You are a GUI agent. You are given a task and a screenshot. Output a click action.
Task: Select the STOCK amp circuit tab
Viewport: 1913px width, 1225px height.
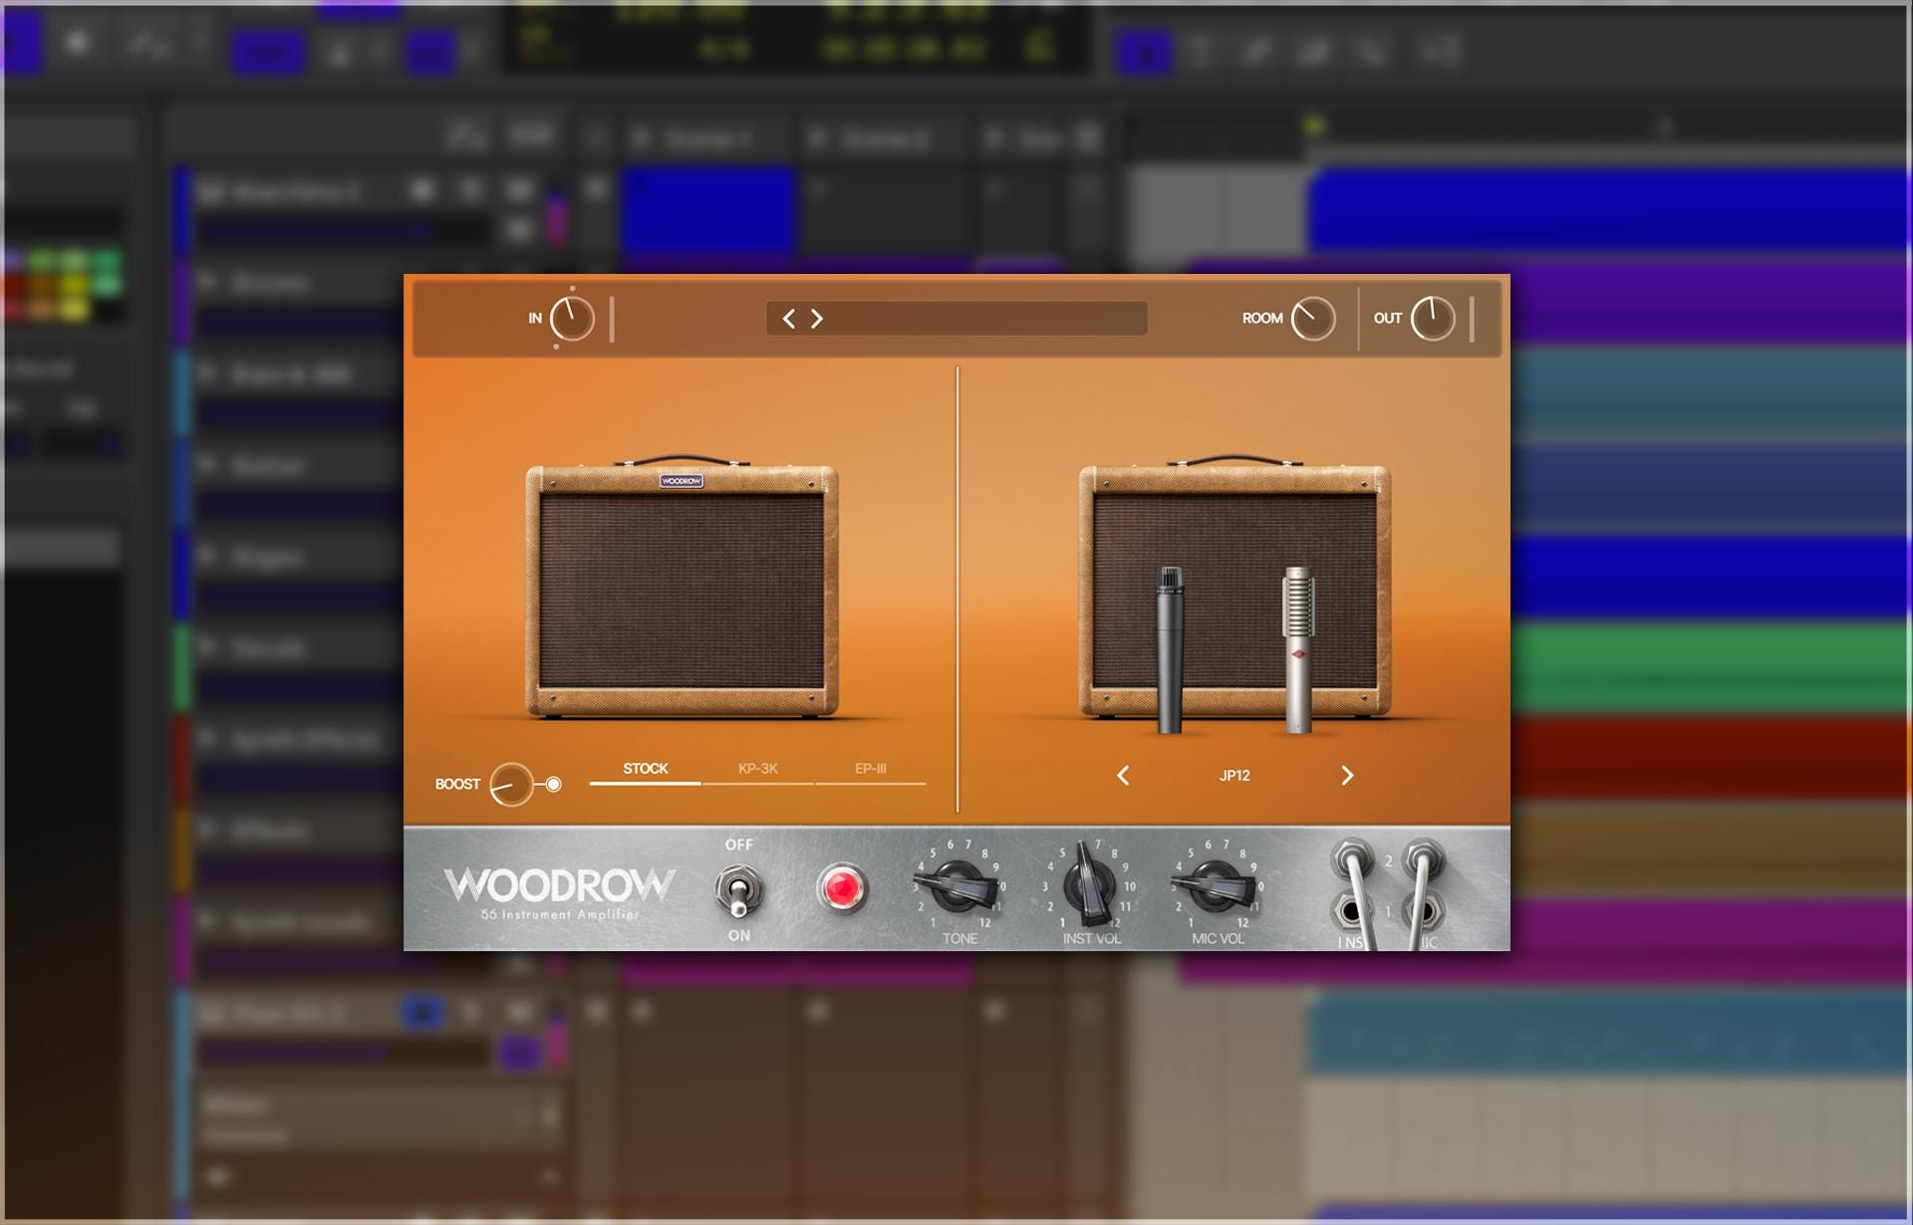646,769
